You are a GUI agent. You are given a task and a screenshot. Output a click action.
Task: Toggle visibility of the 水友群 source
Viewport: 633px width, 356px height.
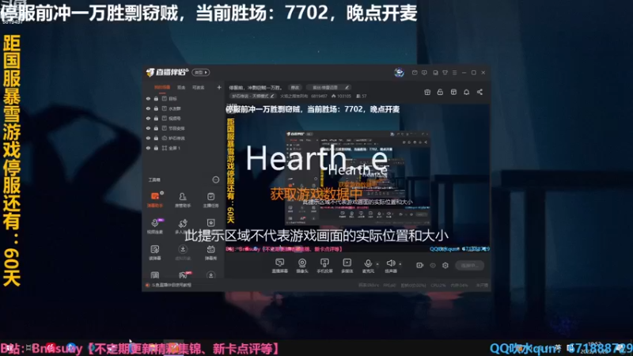coord(148,108)
